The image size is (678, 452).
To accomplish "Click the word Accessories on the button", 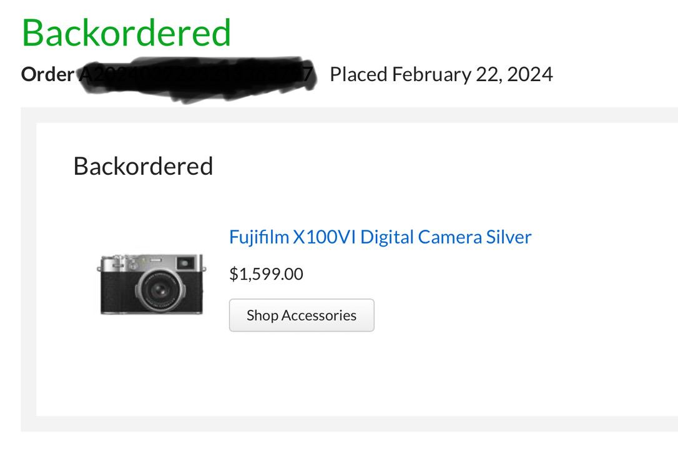I will [319, 315].
